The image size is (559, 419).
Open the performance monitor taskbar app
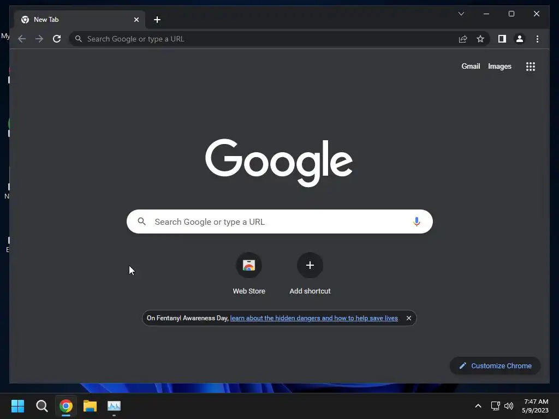tap(114, 406)
